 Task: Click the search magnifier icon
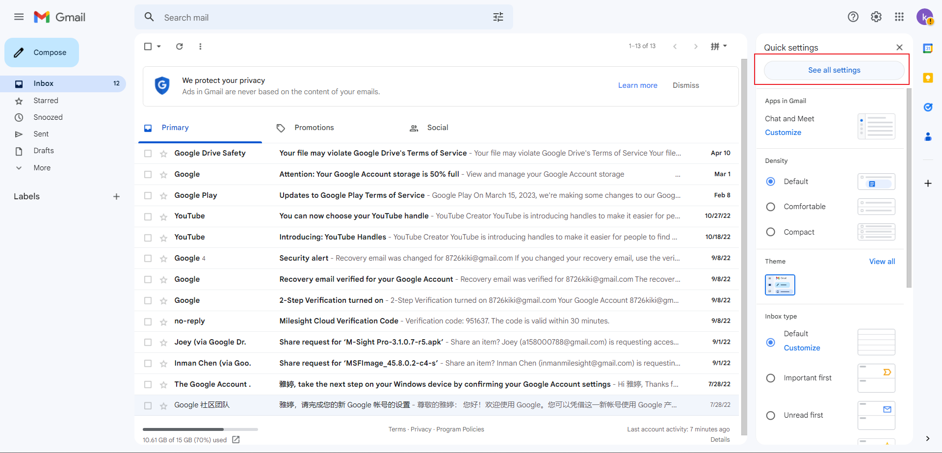point(149,17)
